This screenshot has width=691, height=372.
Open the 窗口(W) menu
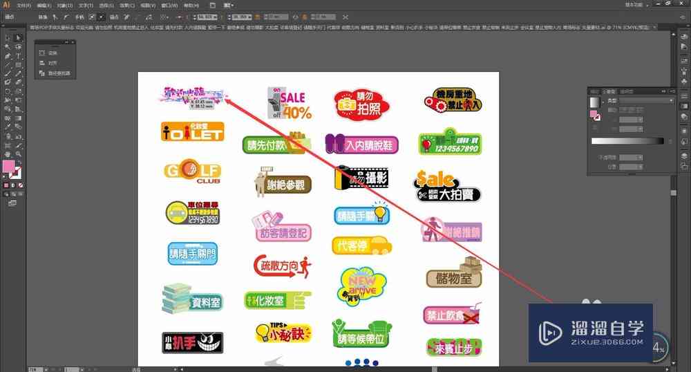[x=169, y=6]
